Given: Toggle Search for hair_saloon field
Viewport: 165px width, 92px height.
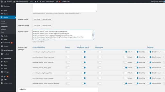Looking at the screenshot, I should [68, 52].
